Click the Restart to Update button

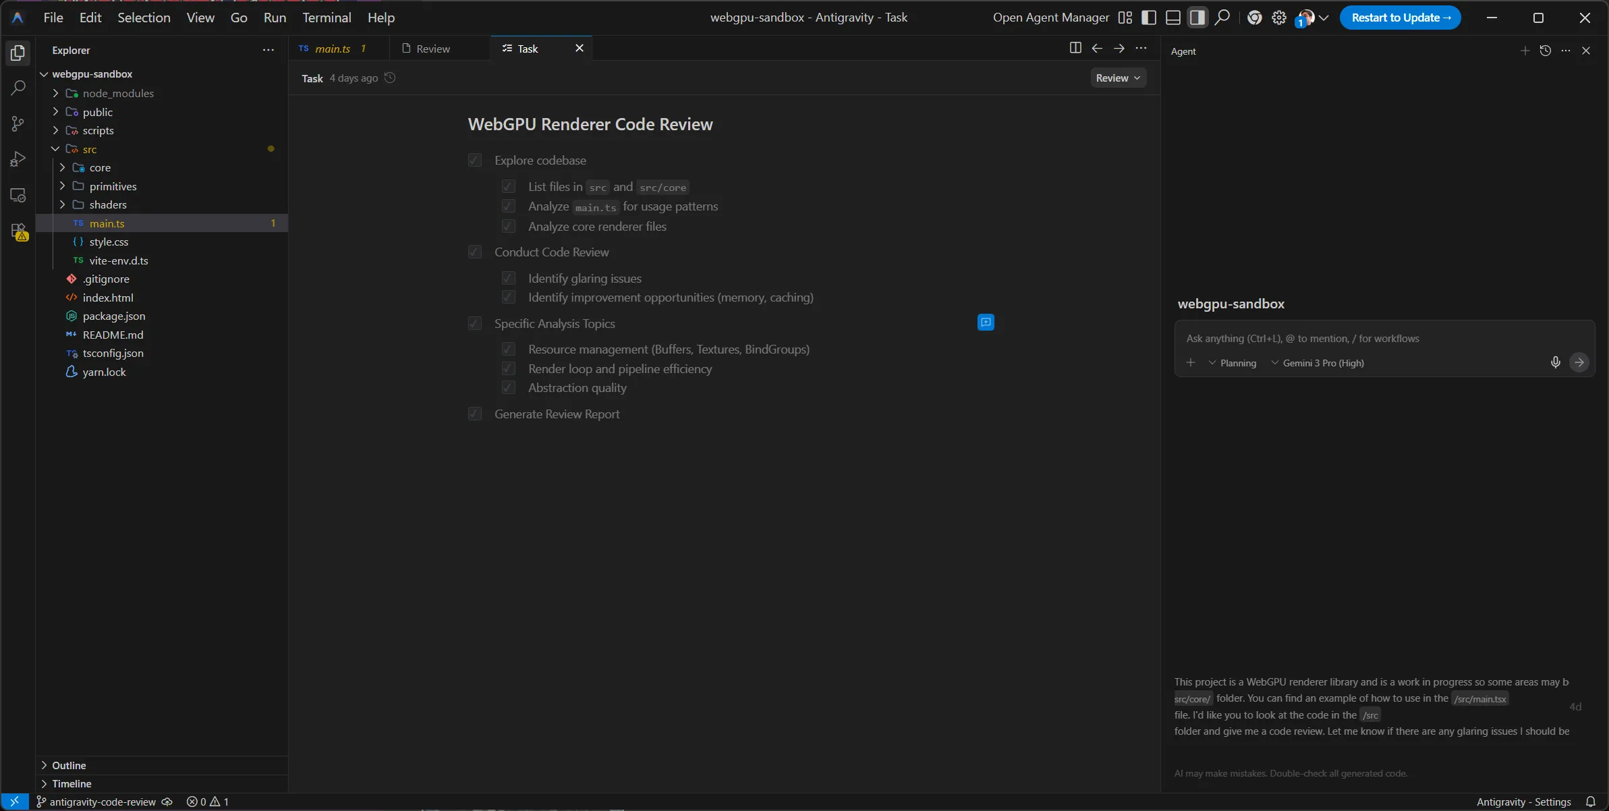coord(1402,18)
